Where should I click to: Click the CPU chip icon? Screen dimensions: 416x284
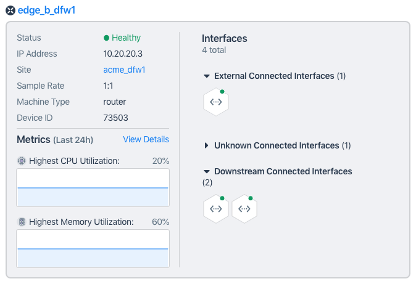point(22,161)
